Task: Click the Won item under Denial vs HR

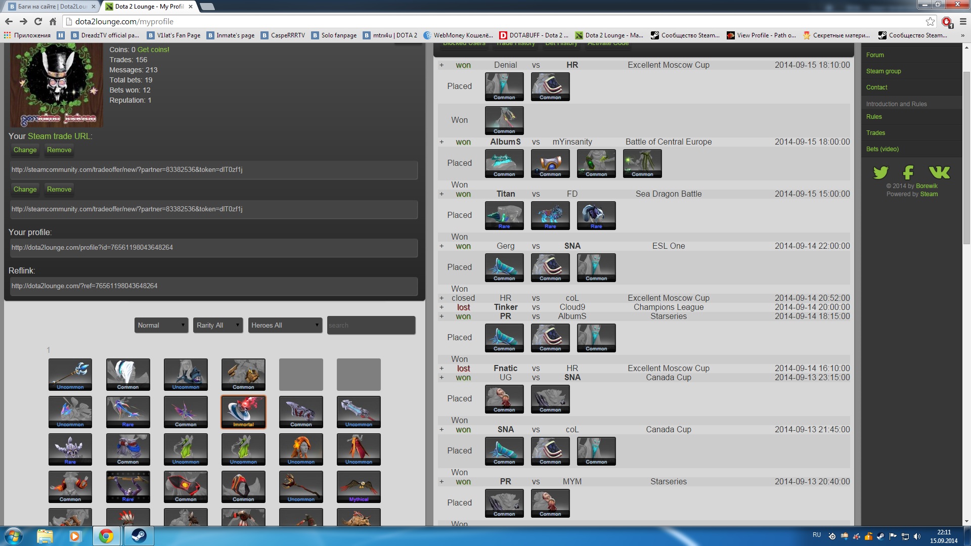Action: [x=504, y=120]
